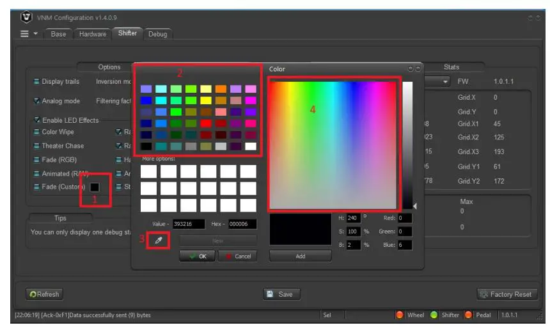Click the Save button

coord(281,294)
